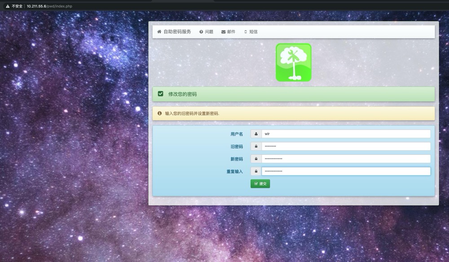Click the home icon beside 自助密码服务
This screenshot has height=262, width=449.
[159, 32]
